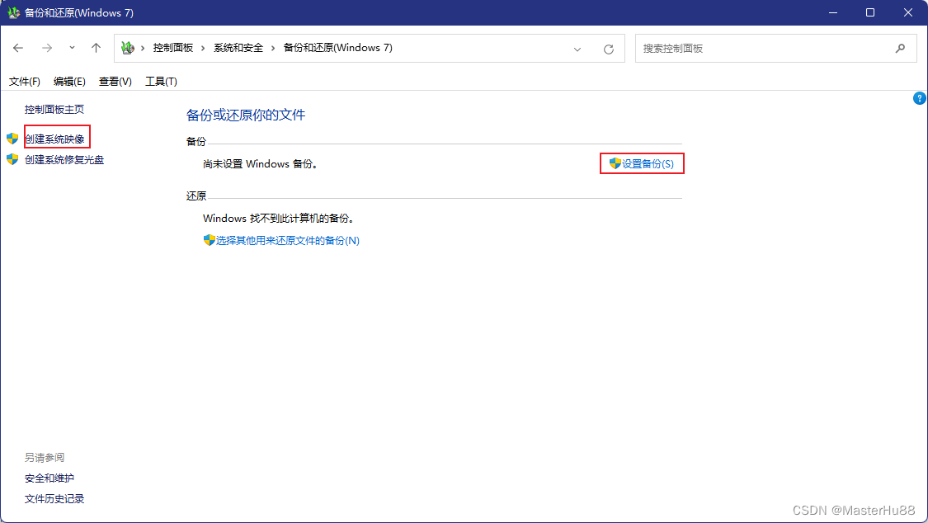
Task: Open 创建系统映像 link
Action: (x=54, y=139)
